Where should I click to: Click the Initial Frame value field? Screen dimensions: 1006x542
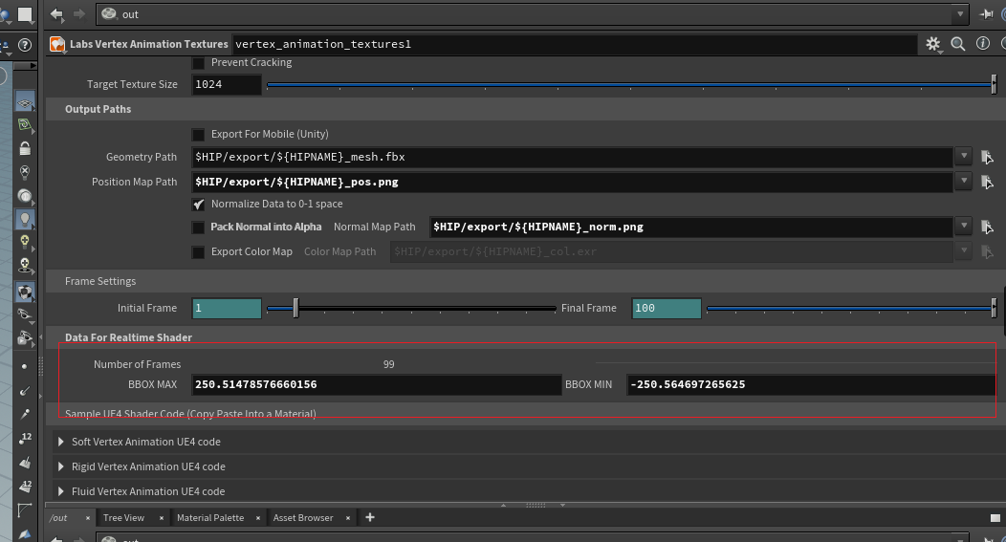pyautogui.click(x=227, y=308)
